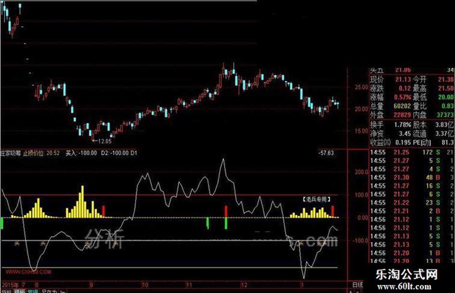455x293 pixels.
Task: Select the 14:55 tick row priced 21.25
Action: [412, 153]
